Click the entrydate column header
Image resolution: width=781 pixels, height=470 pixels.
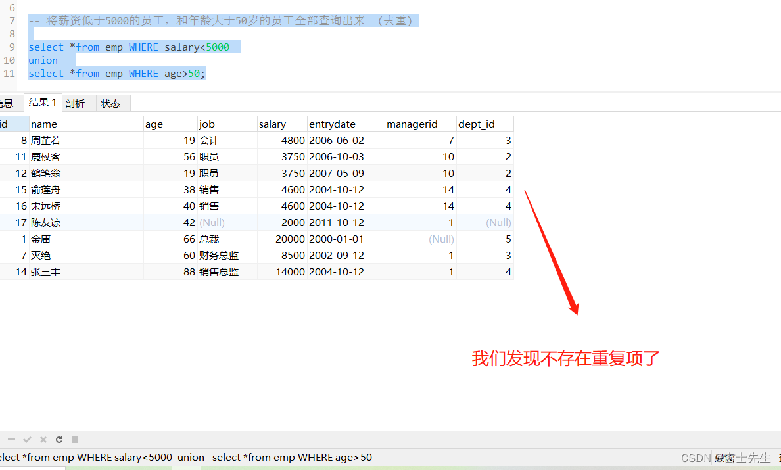point(346,124)
